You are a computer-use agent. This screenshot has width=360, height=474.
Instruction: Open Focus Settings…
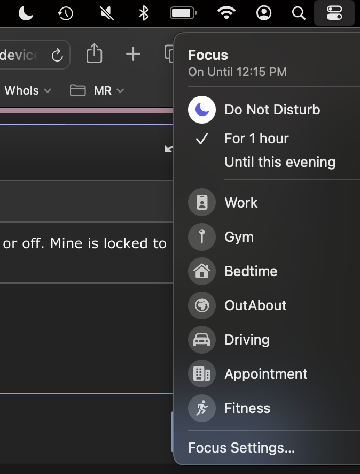pos(241,448)
